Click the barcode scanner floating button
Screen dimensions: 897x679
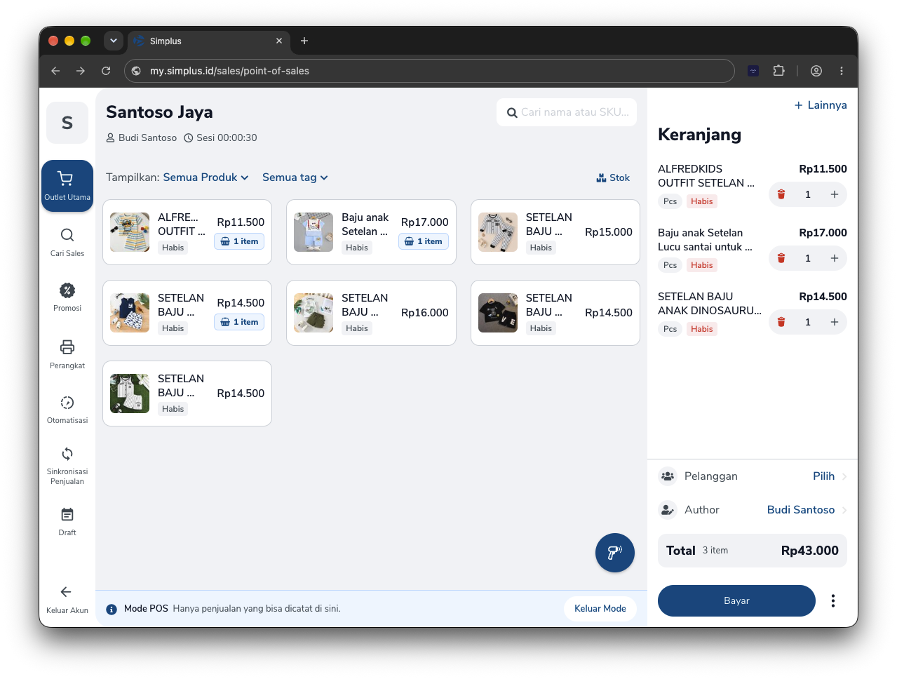click(x=615, y=553)
